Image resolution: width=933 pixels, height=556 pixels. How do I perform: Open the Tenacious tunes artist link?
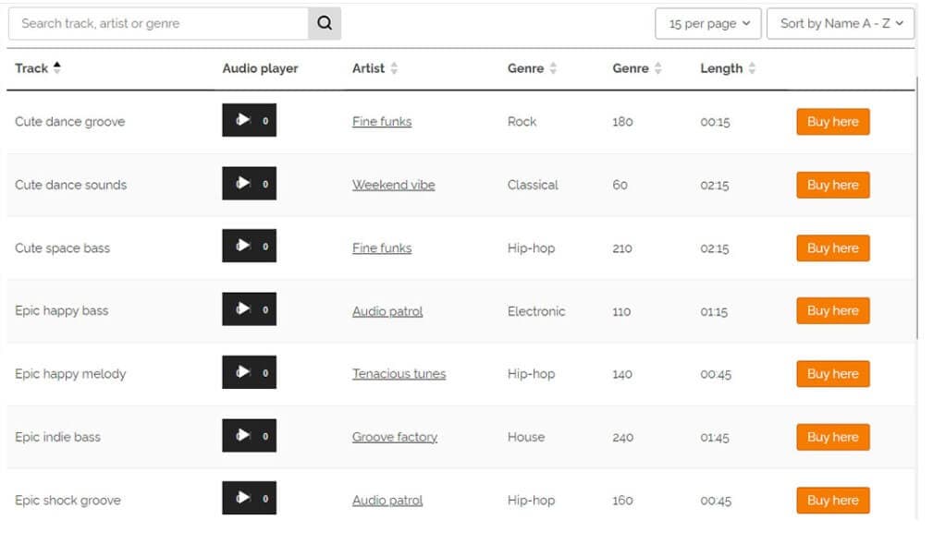coord(399,374)
